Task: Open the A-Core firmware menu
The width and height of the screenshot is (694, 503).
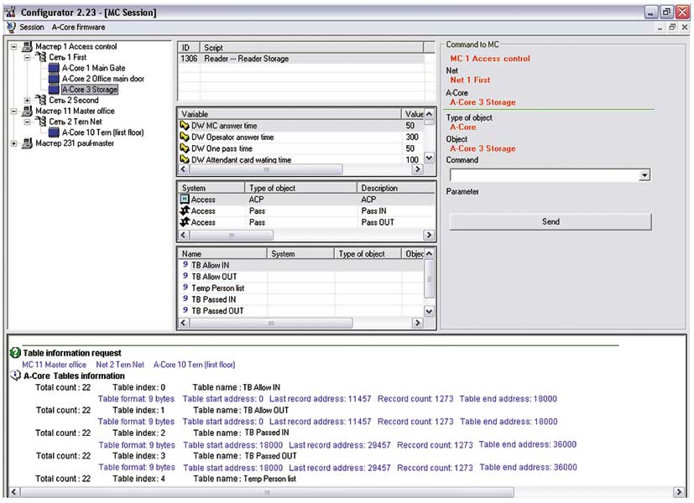Action: [77, 26]
